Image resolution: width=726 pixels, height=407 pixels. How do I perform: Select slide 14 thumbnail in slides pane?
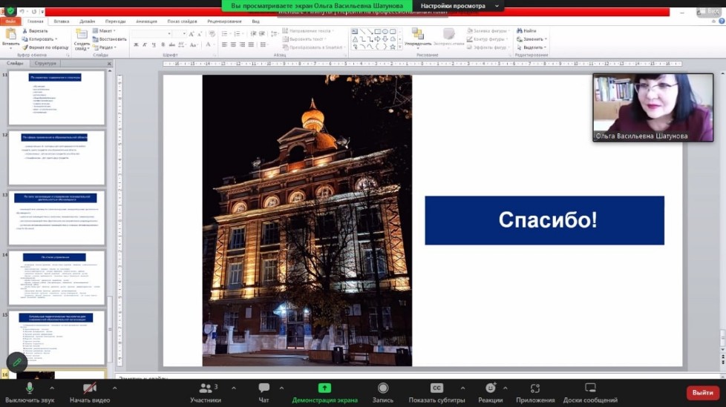56,277
